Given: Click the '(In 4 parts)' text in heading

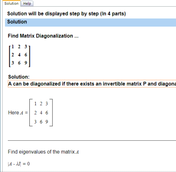Looking at the screenshot, I should point(113,14).
